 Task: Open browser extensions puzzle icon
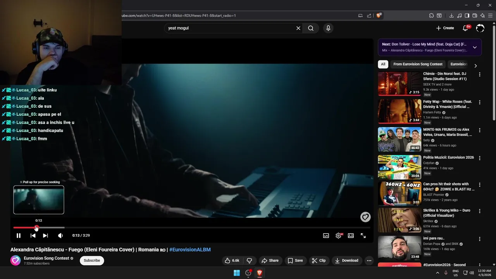[x=431, y=15]
